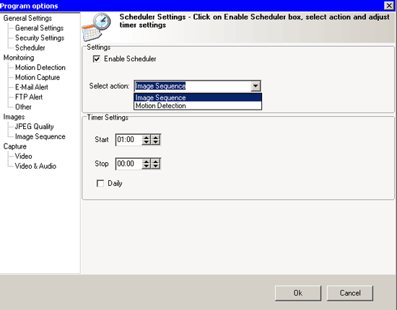Screen dimensions: 397x310
Task: Click the Start time input field
Action: pyautogui.click(x=129, y=140)
